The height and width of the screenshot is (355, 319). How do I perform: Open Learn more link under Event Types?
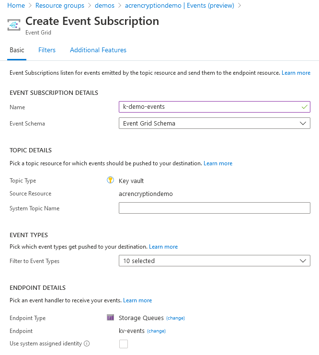pyautogui.click(x=163, y=247)
